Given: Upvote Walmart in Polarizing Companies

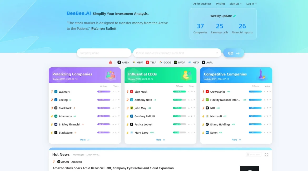Looking at the screenshot, I should (113, 92).
